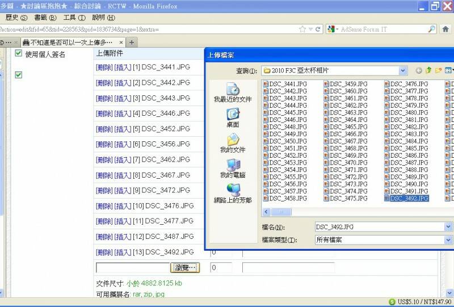Click 刪除 for attachment DSC_3441.JPG
Image resolution: width=454 pixels, height=307 pixels.
(x=104, y=67)
